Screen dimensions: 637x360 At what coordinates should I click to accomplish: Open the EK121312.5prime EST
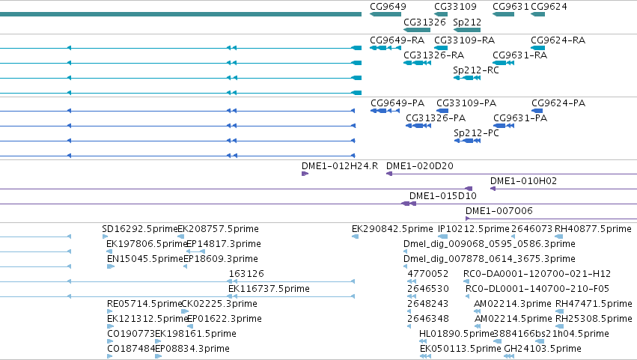pos(147,320)
